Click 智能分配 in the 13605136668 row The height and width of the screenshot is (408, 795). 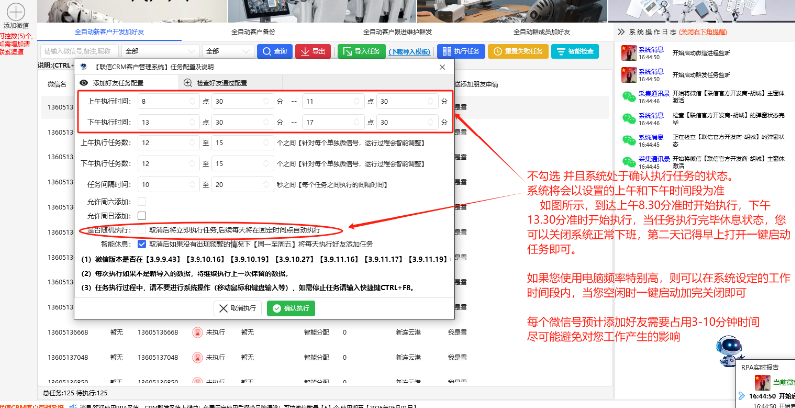click(x=317, y=332)
